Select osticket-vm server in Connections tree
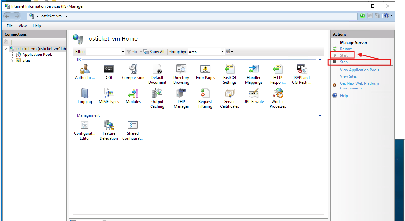This screenshot has width=405, height=221. [41, 49]
